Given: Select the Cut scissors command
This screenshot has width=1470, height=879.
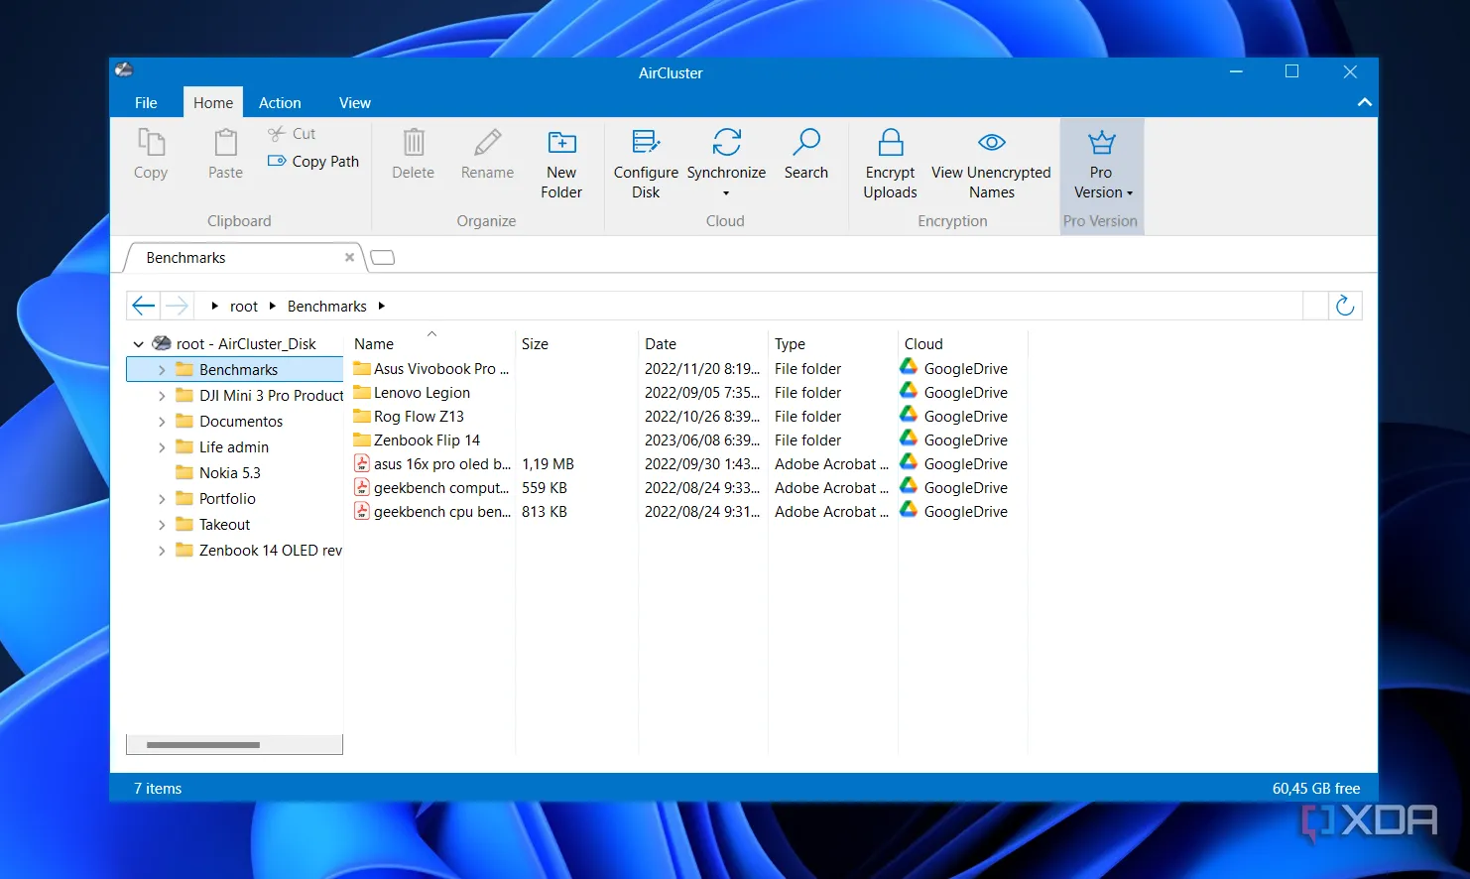Looking at the screenshot, I should tap(292, 134).
